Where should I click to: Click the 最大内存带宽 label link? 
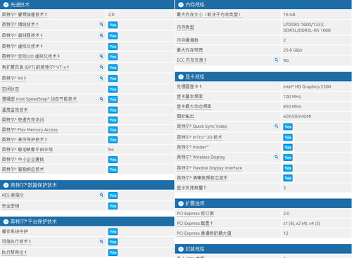coord(190,50)
